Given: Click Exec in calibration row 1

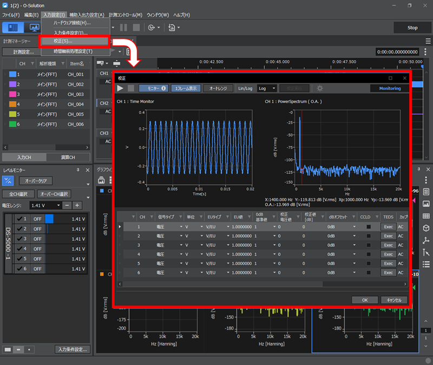Looking at the screenshot, I should pyautogui.click(x=388, y=227).
